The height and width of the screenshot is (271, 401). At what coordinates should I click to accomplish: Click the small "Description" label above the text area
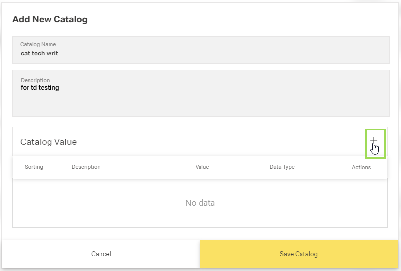35,80
